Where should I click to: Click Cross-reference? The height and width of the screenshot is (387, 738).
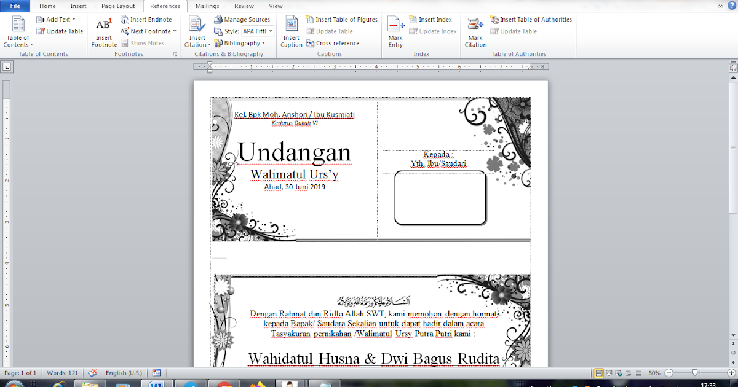pyautogui.click(x=333, y=43)
